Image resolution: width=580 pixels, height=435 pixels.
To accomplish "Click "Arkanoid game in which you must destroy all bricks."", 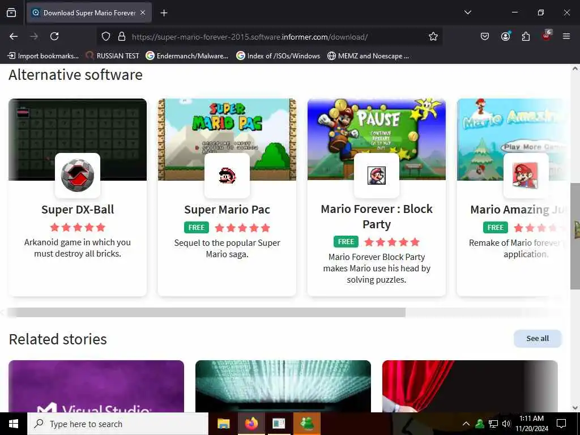I will (x=78, y=248).
